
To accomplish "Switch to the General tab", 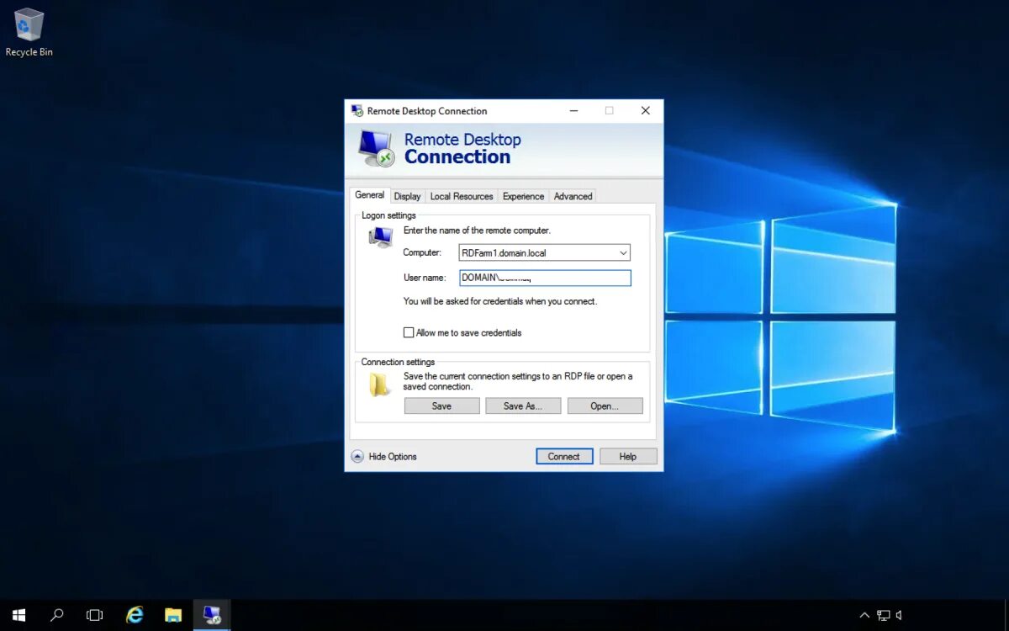I will tap(370, 194).
